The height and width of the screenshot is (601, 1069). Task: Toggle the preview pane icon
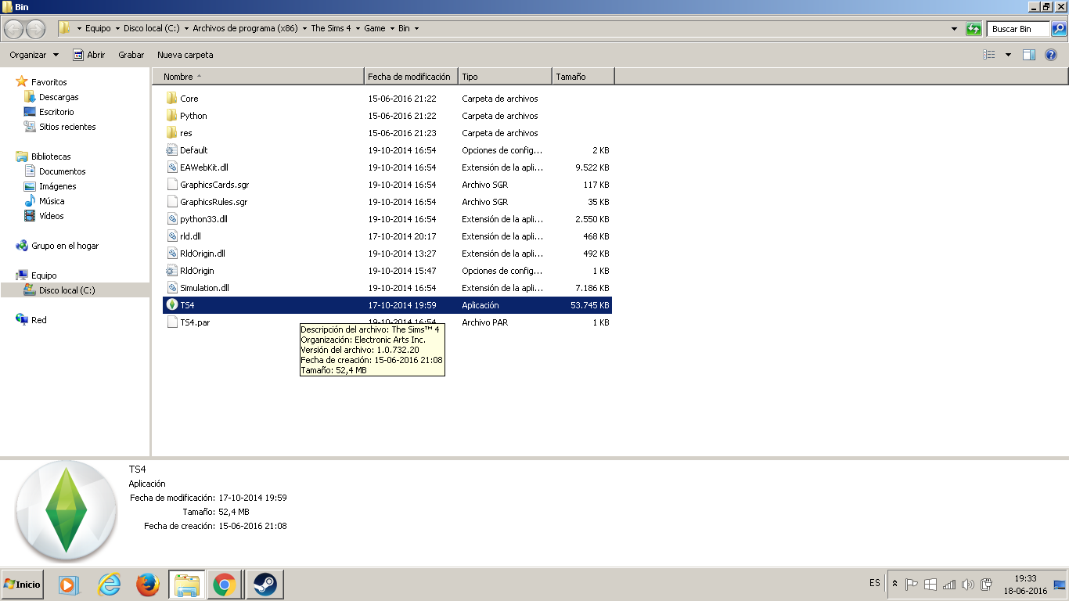pyautogui.click(x=1029, y=55)
